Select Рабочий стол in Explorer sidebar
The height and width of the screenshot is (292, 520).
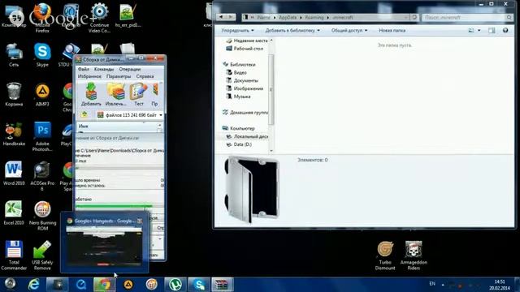pos(245,49)
